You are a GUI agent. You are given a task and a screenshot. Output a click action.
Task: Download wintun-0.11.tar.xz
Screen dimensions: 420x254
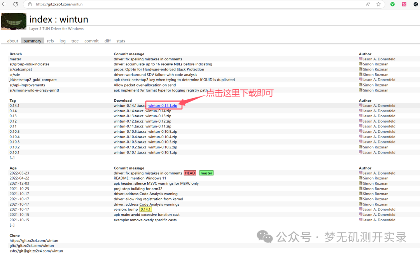128,126
